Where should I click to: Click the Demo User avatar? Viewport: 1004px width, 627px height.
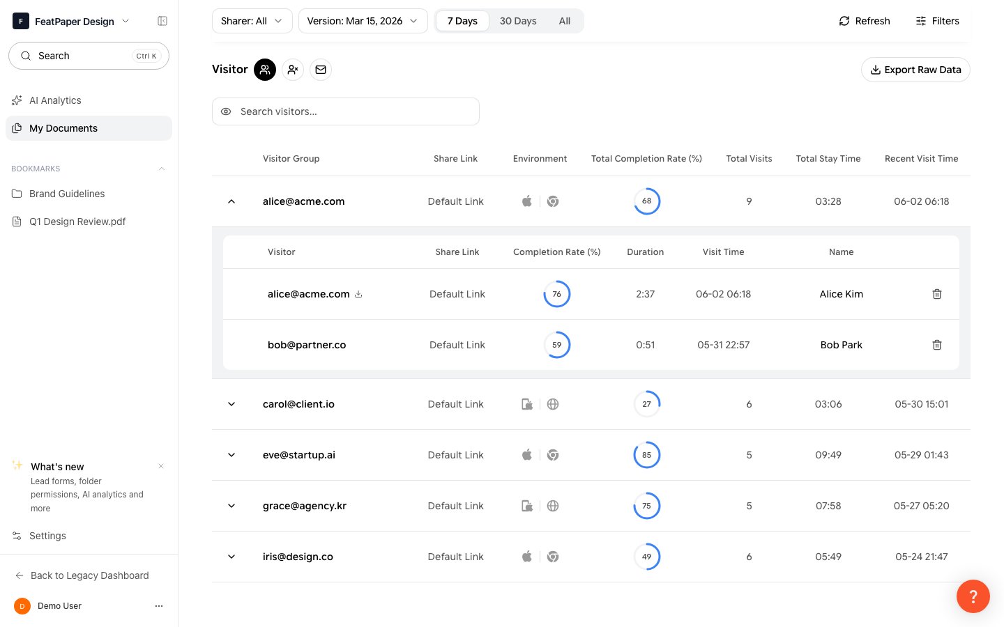click(x=22, y=606)
